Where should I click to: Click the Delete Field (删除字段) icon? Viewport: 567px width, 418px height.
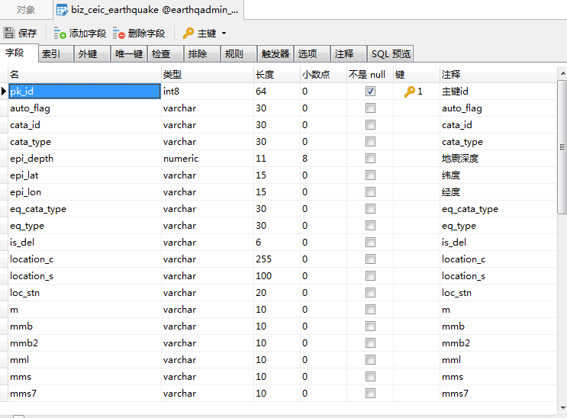click(x=118, y=33)
